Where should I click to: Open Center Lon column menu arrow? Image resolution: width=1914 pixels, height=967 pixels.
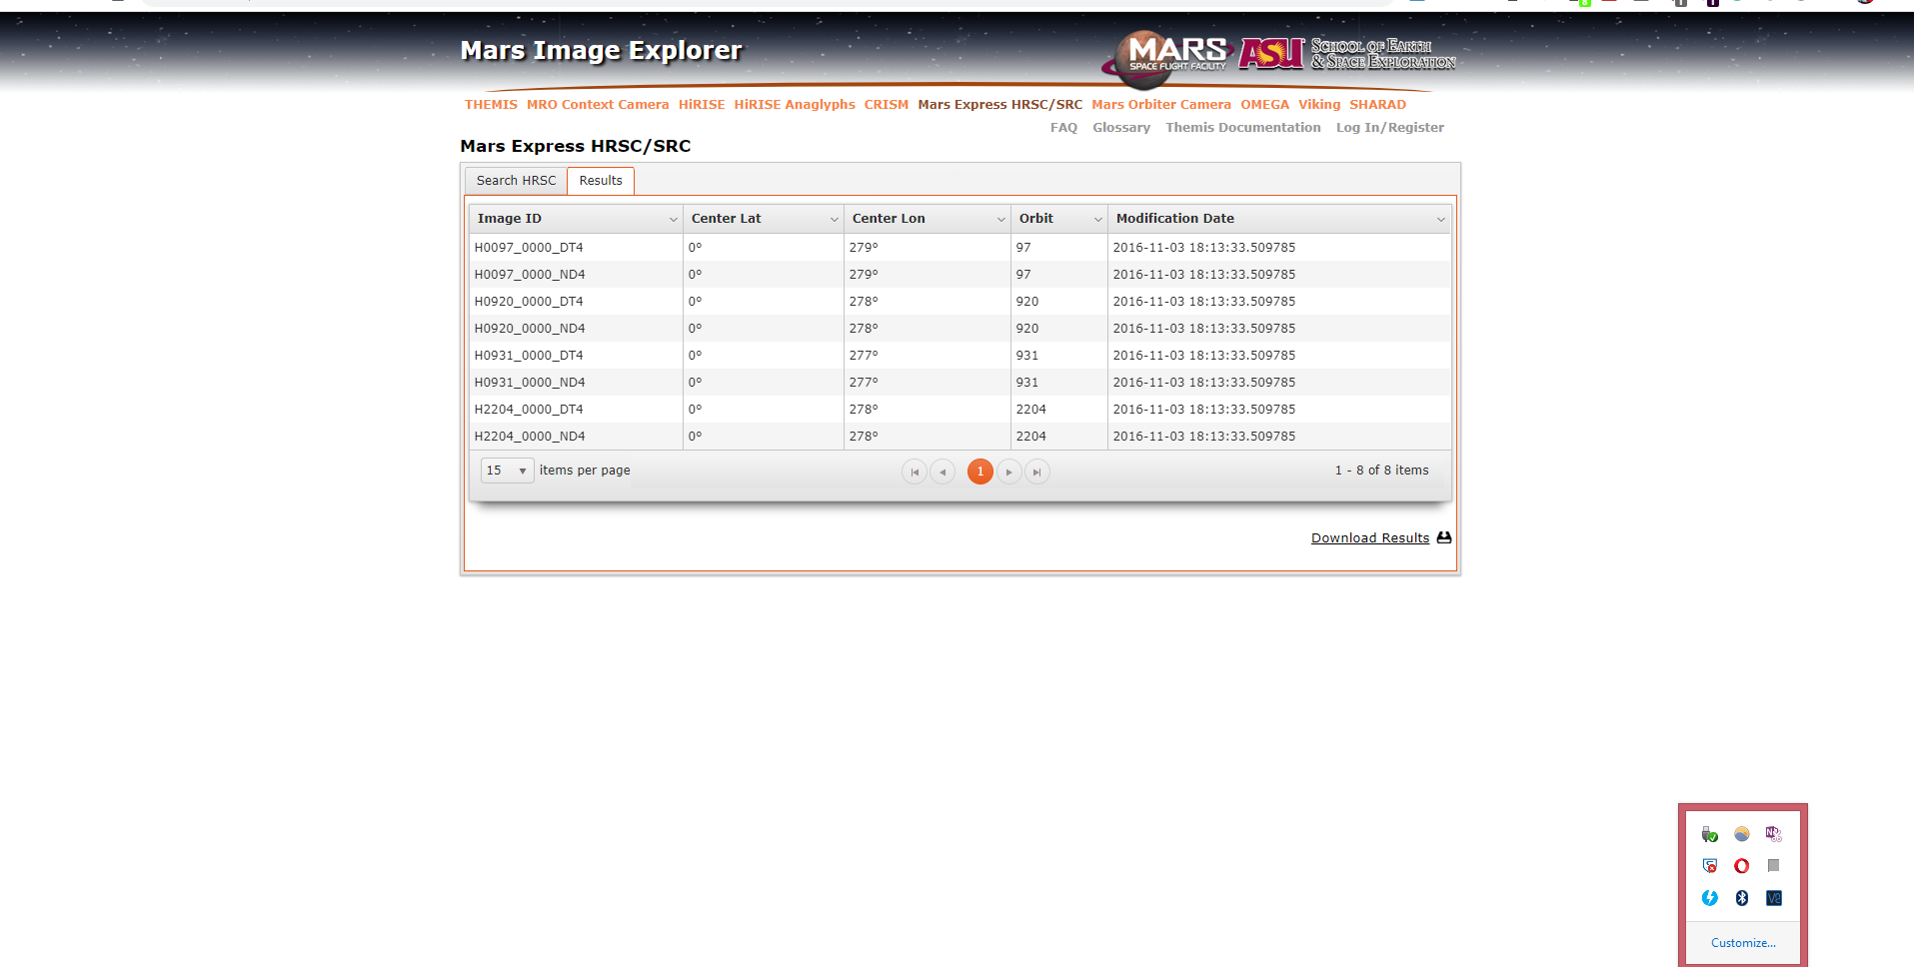(x=1000, y=219)
